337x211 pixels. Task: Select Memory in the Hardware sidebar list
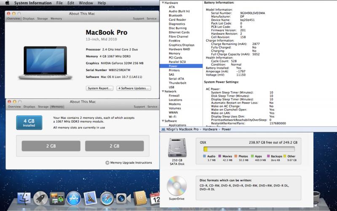174,53
